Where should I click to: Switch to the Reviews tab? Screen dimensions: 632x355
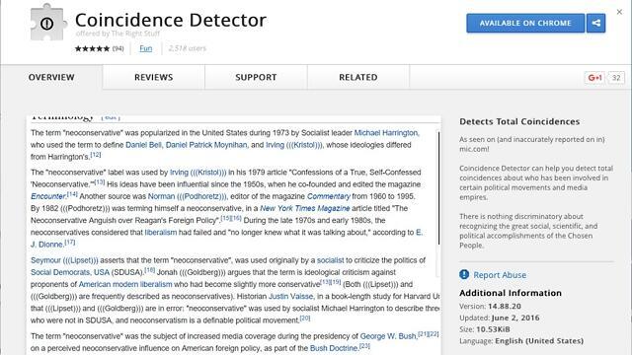(154, 77)
